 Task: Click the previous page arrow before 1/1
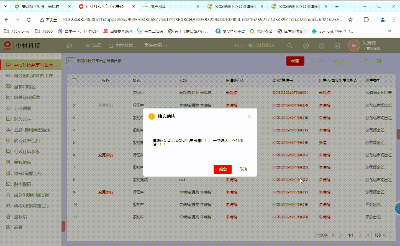click(341, 235)
